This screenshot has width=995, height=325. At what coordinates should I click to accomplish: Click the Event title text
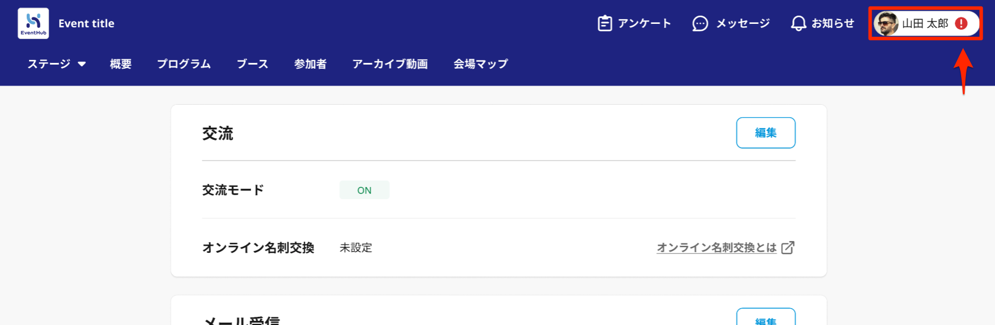pyautogui.click(x=86, y=23)
